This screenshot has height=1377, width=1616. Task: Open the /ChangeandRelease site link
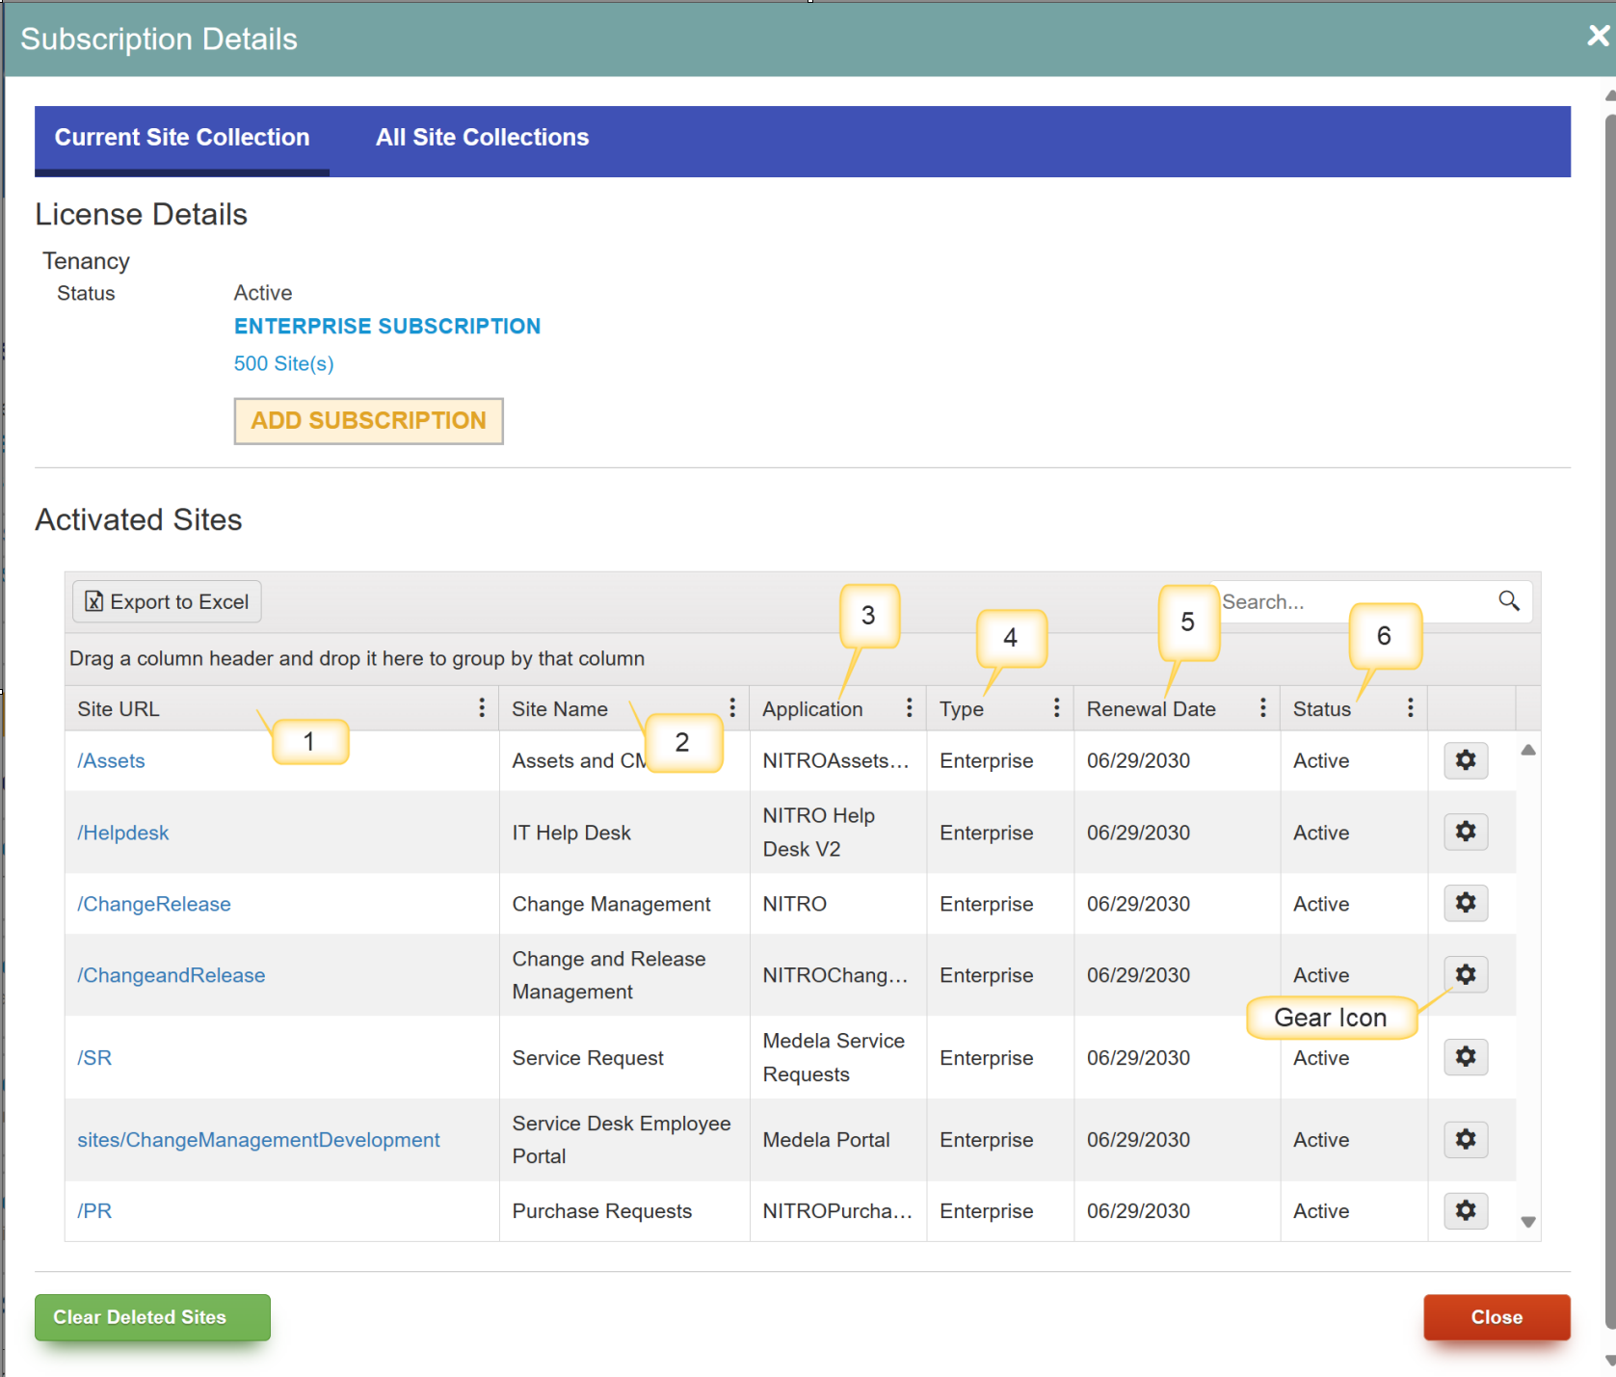click(x=171, y=975)
